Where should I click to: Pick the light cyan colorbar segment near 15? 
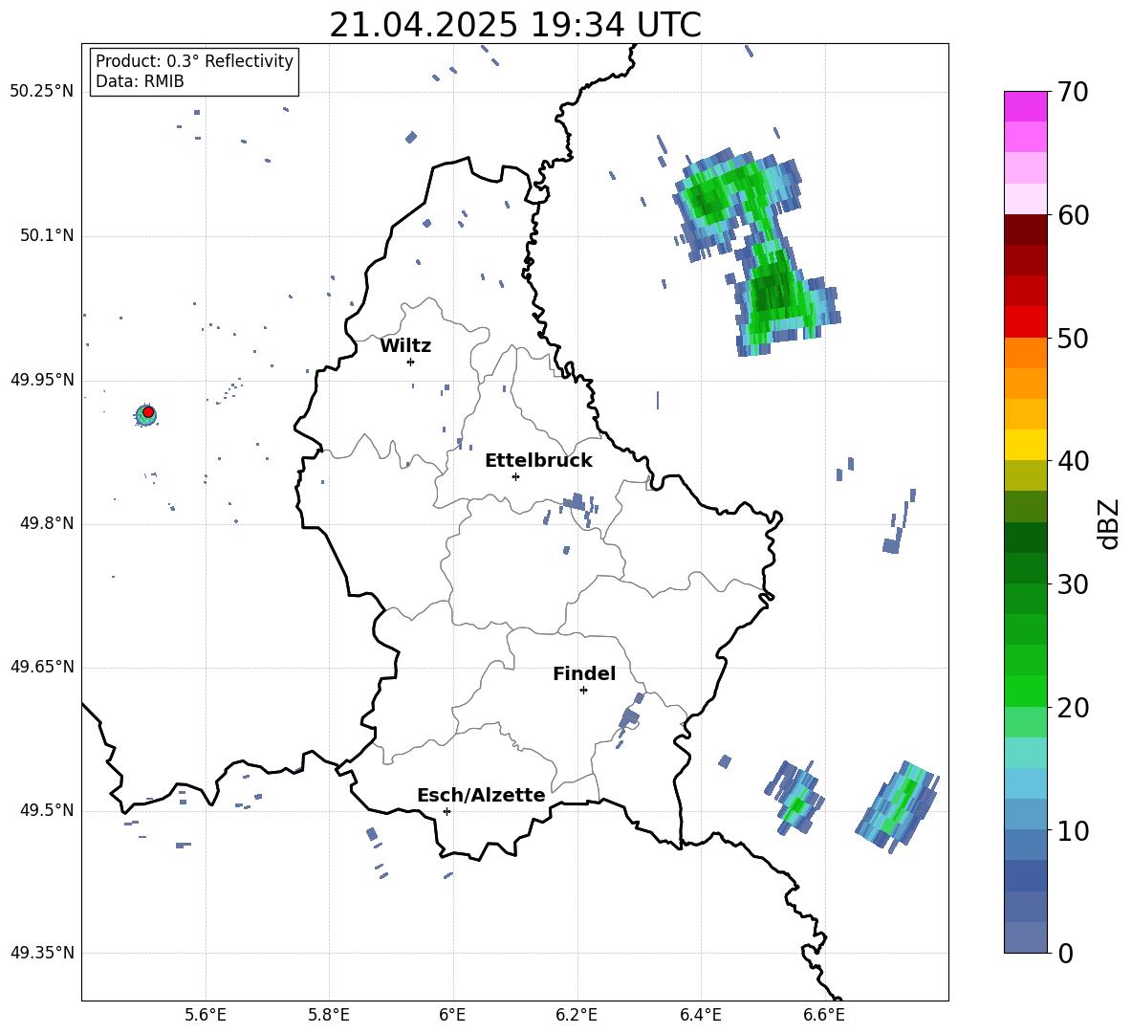[1025, 753]
